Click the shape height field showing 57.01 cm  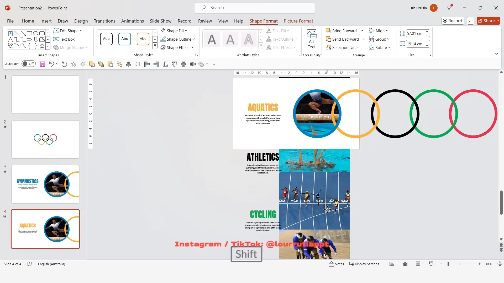pyautogui.click(x=415, y=33)
